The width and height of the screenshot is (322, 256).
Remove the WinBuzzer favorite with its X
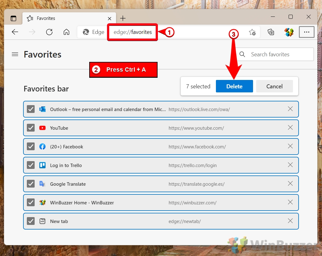[290, 202]
